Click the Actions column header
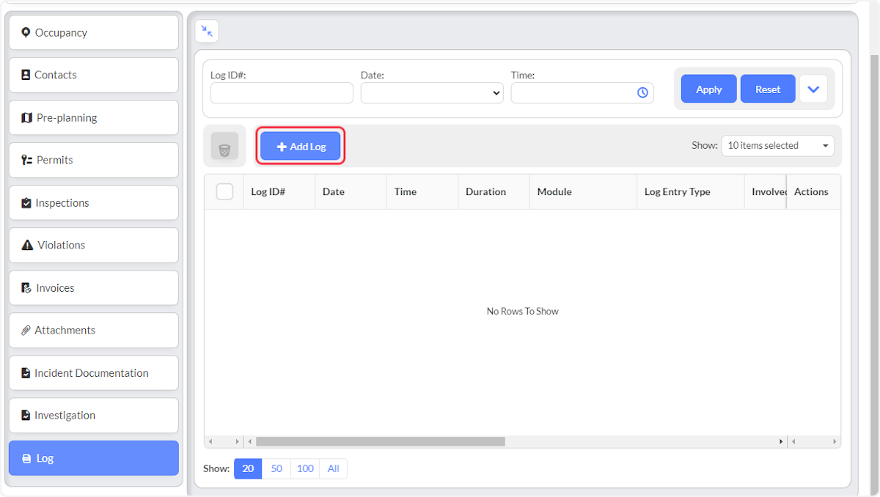The height and width of the screenshot is (497, 880). [x=813, y=191]
